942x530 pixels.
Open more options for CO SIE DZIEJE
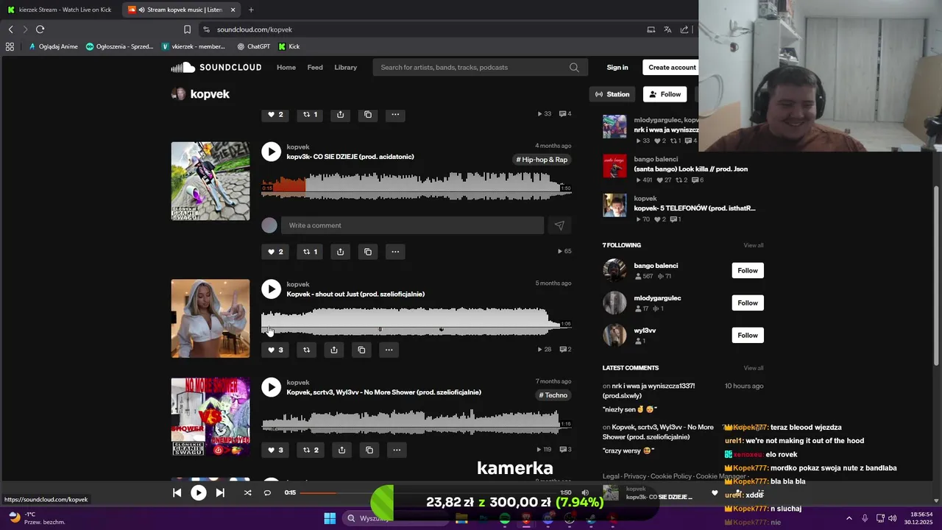tap(395, 252)
